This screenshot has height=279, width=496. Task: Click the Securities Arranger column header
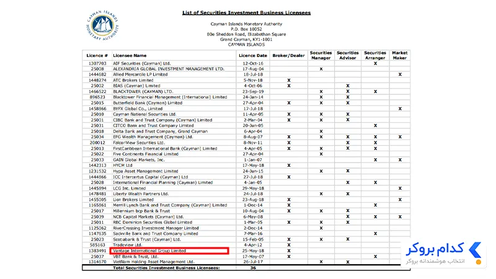pyautogui.click(x=375, y=55)
